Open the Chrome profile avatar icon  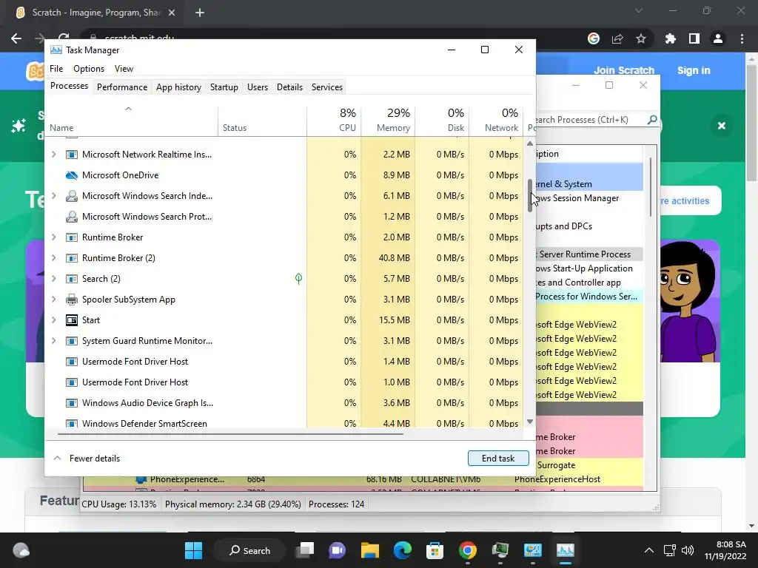point(718,38)
